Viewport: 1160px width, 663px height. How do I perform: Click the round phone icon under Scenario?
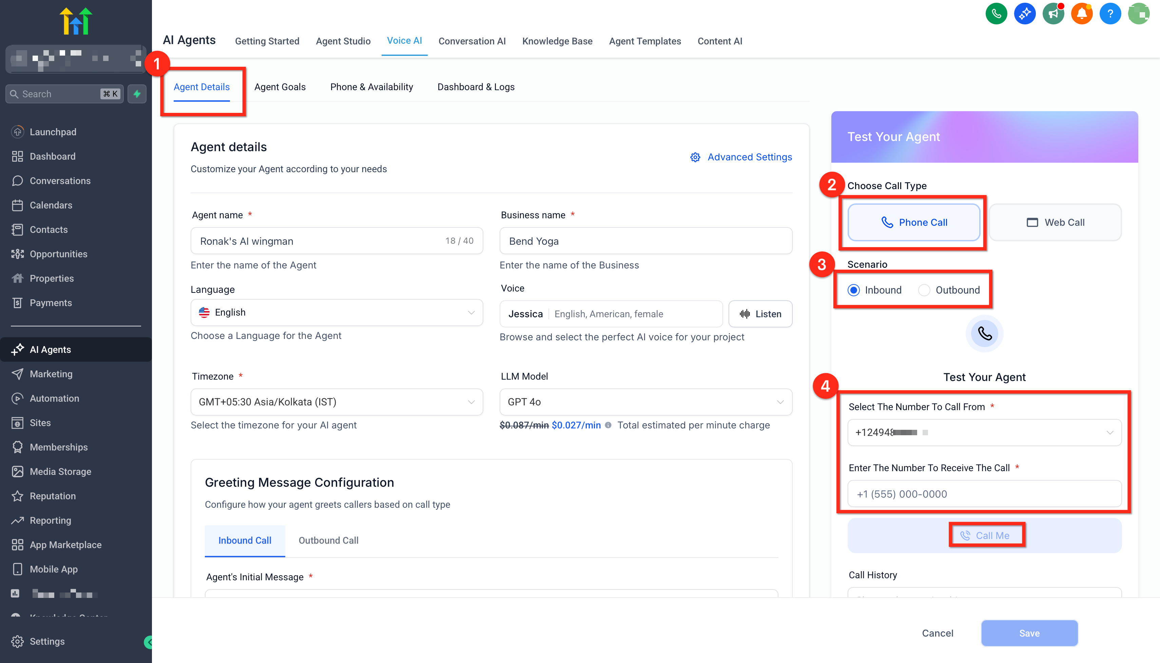click(984, 334)
